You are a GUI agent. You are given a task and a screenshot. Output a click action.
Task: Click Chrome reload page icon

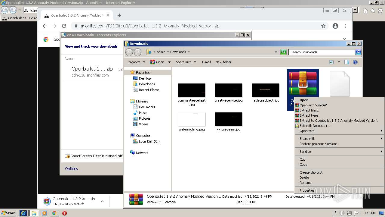tap(64, 26)
